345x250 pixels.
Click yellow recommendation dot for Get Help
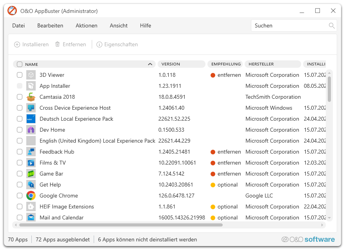point(213,185)
